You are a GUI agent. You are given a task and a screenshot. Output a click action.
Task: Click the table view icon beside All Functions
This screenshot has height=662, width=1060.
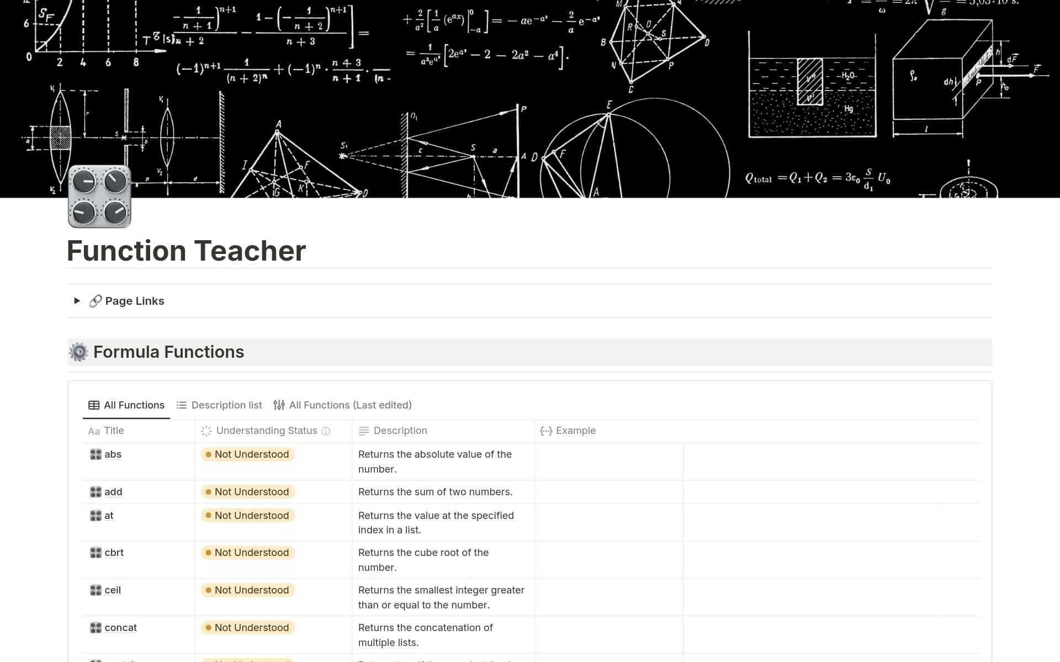pyautogui.click(x=93, y=405)
